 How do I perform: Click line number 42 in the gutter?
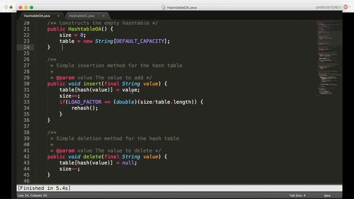[27, 156]
